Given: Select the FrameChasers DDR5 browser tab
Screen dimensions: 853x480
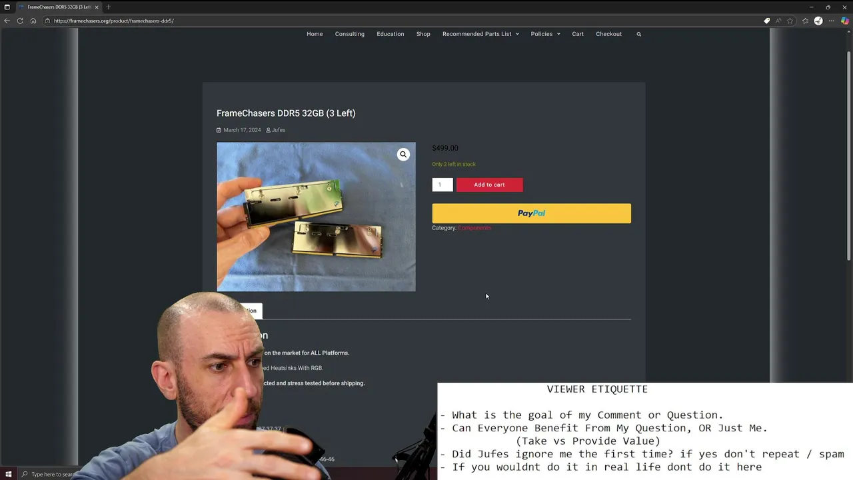Looking at the screenshot, I should coord(59,7).
